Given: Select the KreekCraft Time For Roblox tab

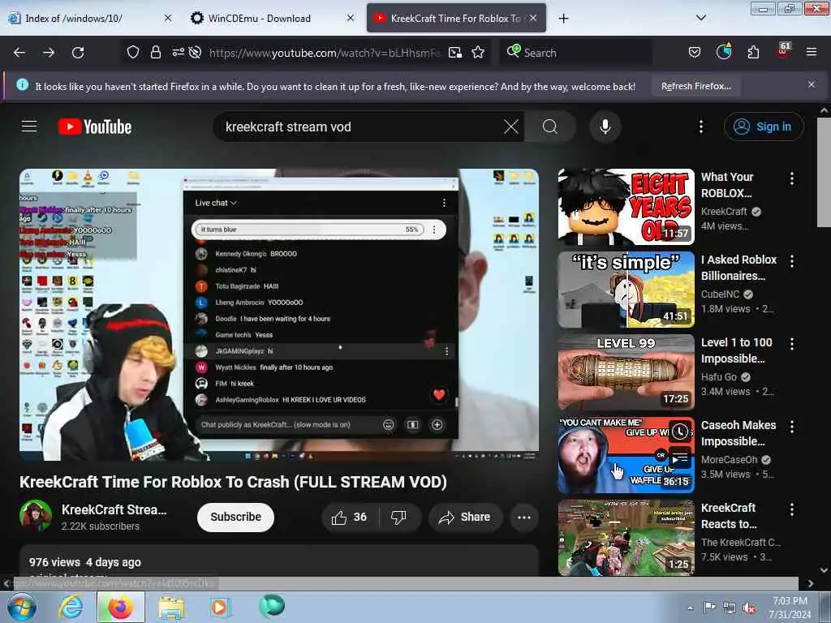Looking at the screenshot, I should pyautogui.click(x=456, y=18).
